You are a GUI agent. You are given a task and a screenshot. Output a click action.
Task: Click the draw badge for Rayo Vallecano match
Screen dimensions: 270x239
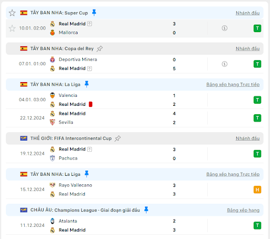[x=257, y=190]
